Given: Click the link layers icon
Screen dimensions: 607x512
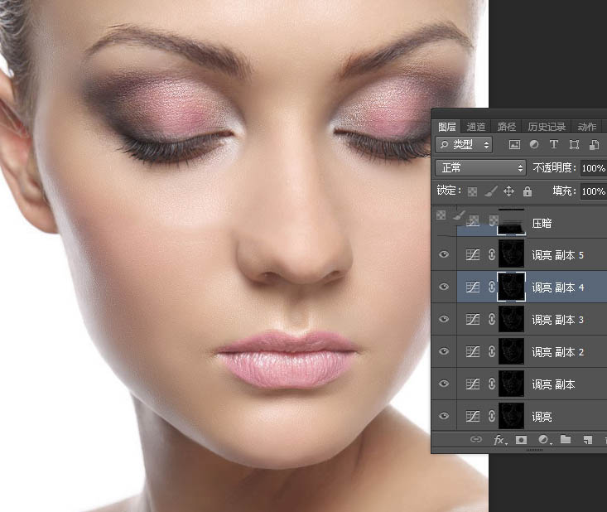Looking at the screenshot, I should tap(476, 439).
